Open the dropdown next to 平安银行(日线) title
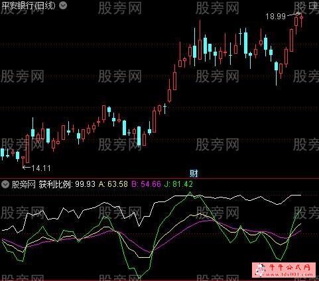The width and height of the screenshot is (319, 281). coord(63,5)
